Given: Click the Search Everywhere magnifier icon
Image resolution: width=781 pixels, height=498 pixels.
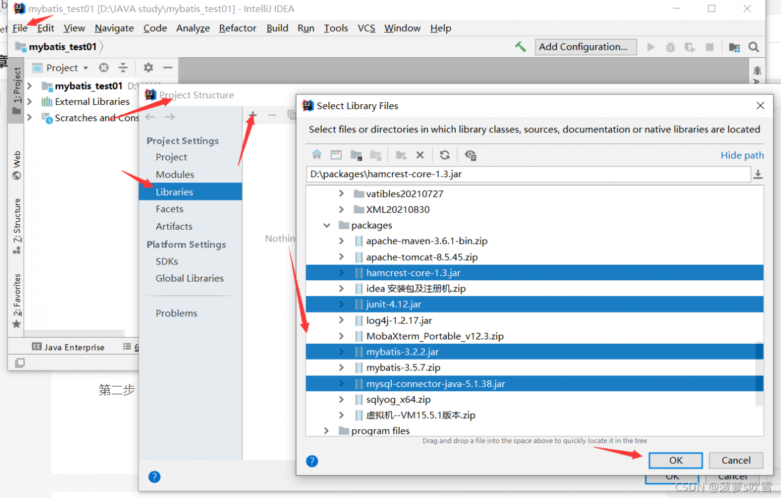Looking at the screenshot, I should (x=754, y=47).
